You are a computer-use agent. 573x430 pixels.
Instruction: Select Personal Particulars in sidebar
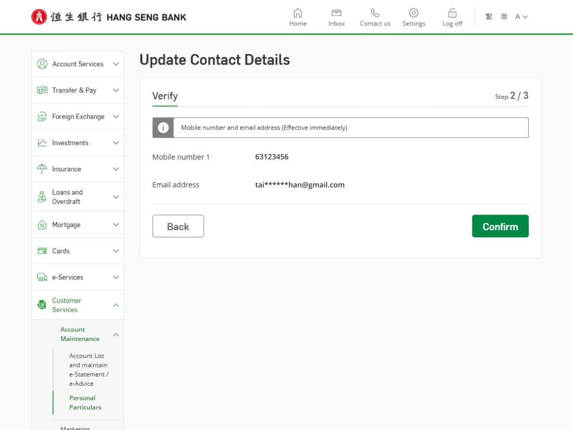(x=85, y=402)
